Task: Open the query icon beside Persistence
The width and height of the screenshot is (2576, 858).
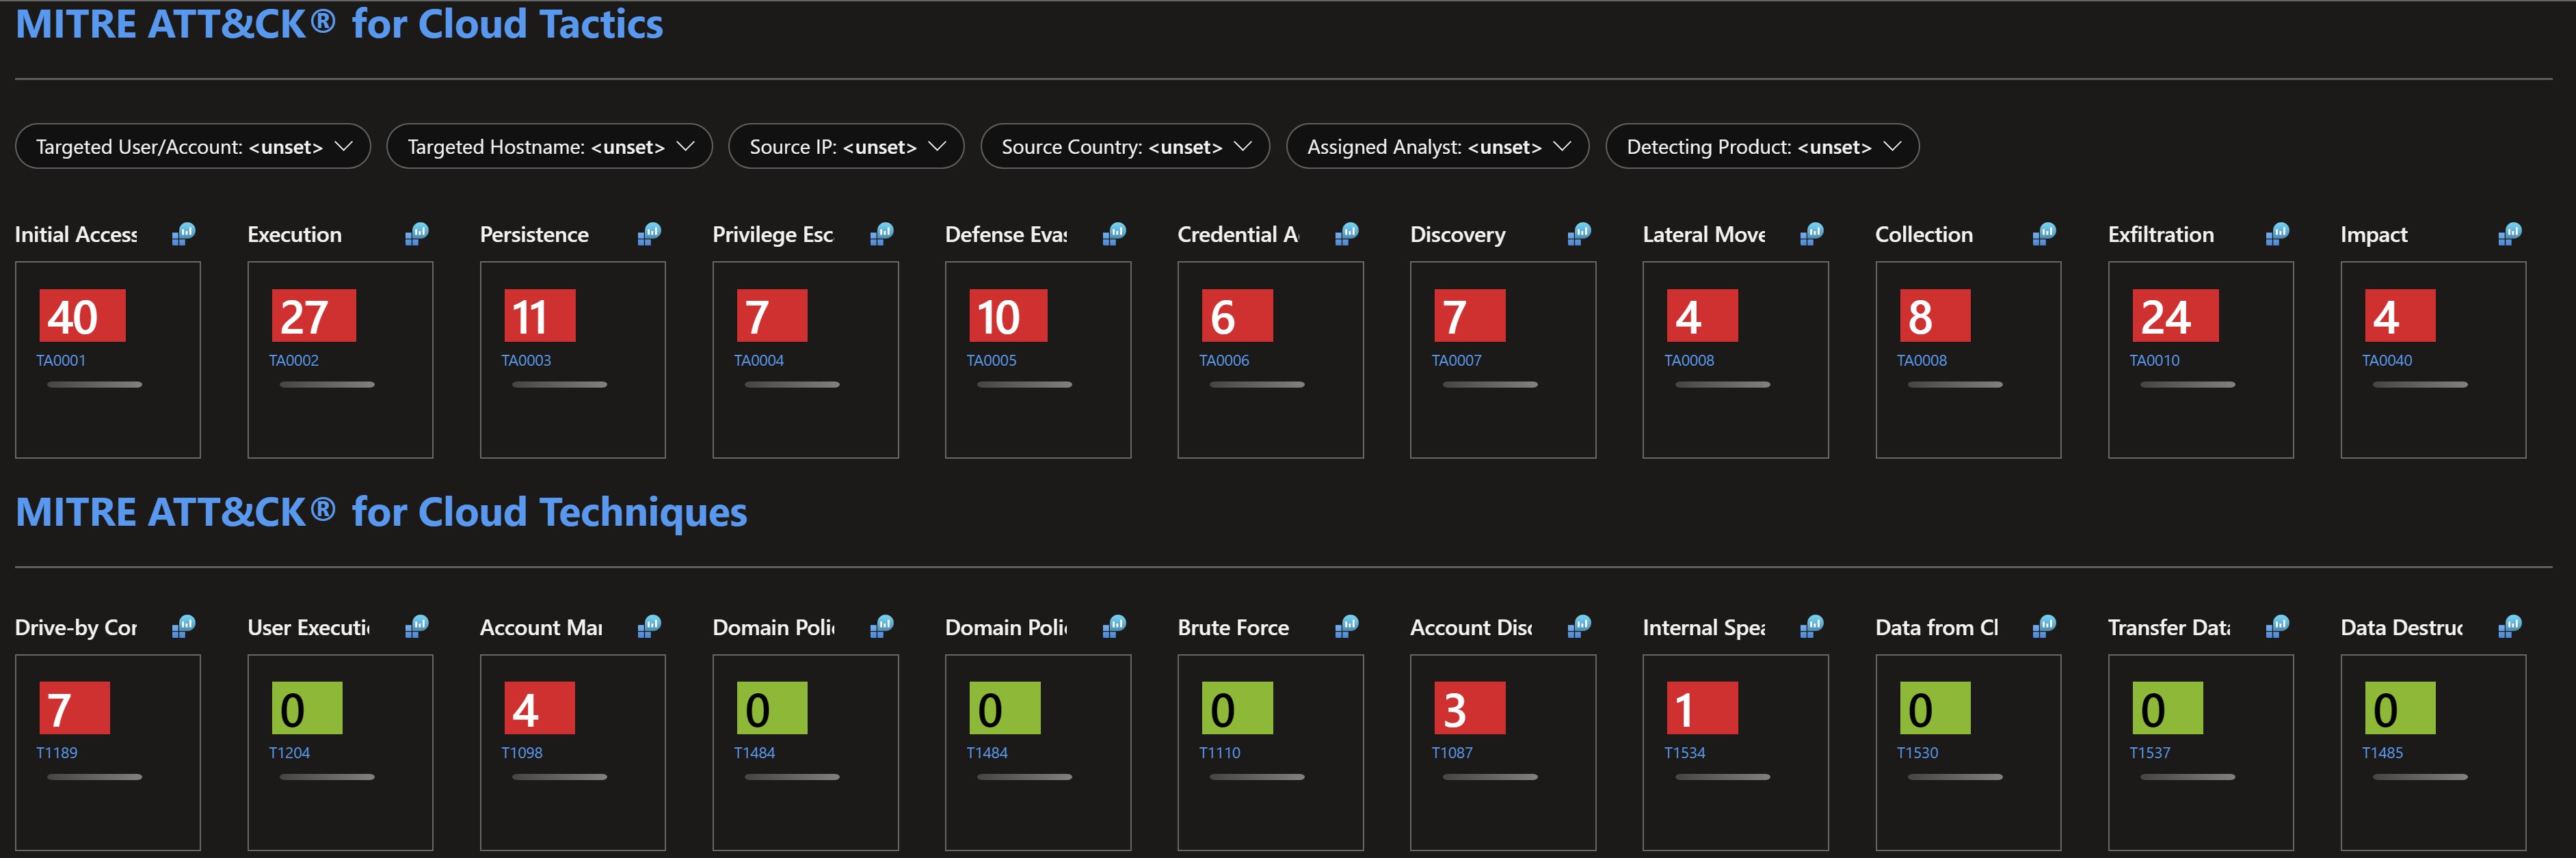Action: [650, 234]
